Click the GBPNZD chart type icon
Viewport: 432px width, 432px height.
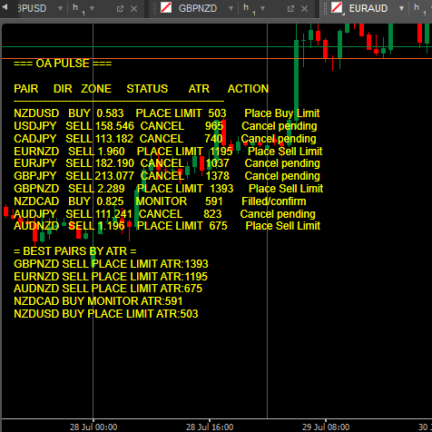pos(166,7)
